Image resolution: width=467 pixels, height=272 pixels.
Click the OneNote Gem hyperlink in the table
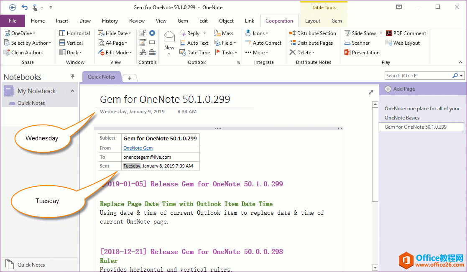[x=138, y=147]
